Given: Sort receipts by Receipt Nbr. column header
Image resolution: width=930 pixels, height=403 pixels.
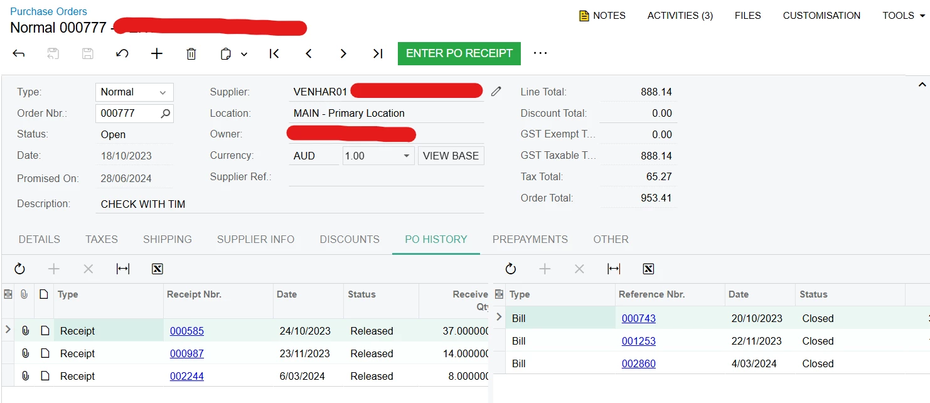Looking at the screenshot, I should (x=194, y=294).
